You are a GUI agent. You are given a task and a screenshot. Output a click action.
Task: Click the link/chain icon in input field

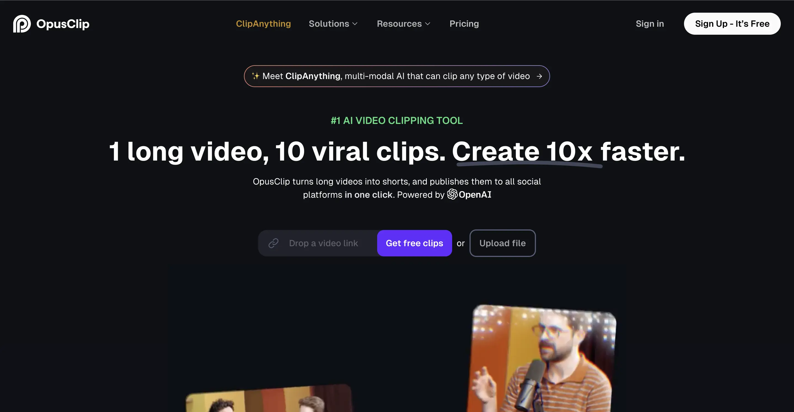tap(273, 242)
